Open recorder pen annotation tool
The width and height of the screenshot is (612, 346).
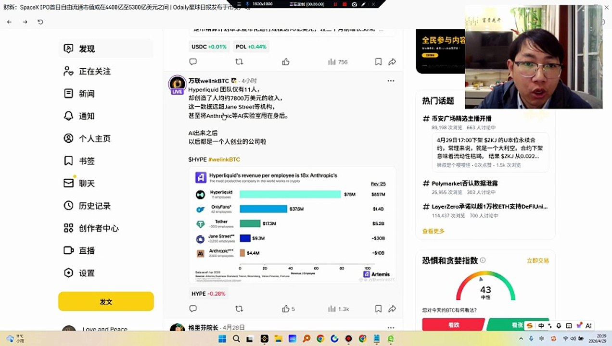364,4
